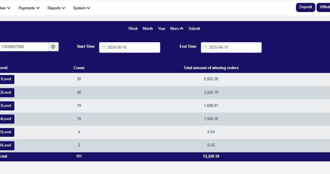Screen dimensions: 330x174
Task: Open the 2Level details button
Action: [x=7, y=93]
